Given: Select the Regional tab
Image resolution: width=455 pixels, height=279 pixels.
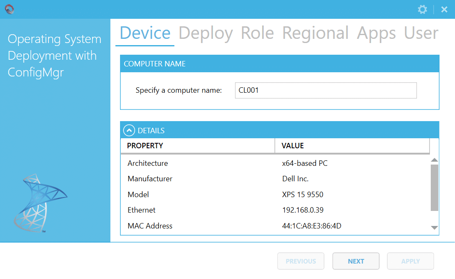Looking at the screenshot, I should click(x=315, y=33).
